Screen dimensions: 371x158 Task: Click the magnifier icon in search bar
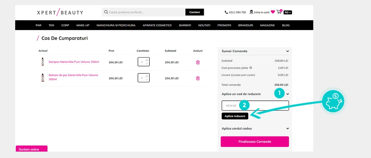(x=106, y=12)
